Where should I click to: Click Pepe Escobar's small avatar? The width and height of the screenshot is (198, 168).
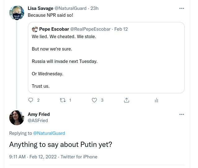coord(35,29)
